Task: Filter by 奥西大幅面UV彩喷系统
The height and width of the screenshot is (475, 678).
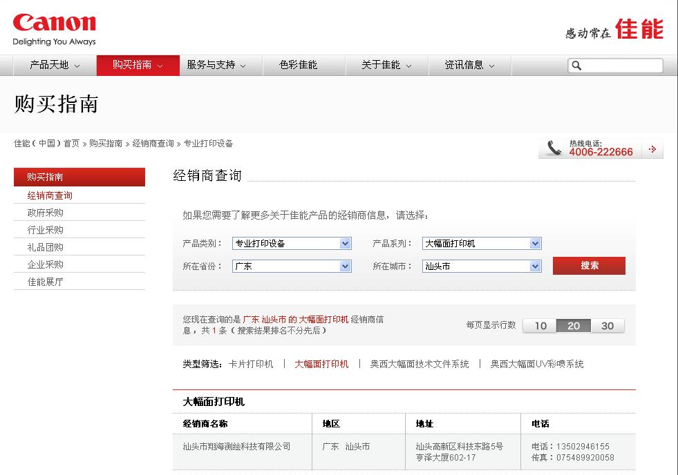Action: click(x=536, y=364)
